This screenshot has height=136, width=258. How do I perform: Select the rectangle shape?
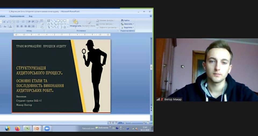[x=58, y=21]
